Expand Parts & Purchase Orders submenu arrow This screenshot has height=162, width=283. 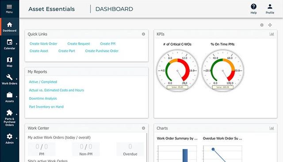coord(17,114)
